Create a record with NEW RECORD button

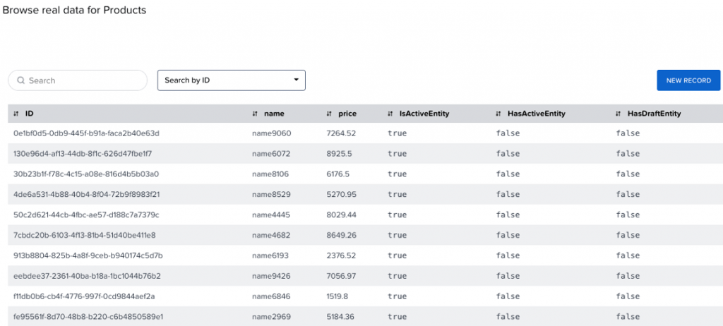point(688,80)
